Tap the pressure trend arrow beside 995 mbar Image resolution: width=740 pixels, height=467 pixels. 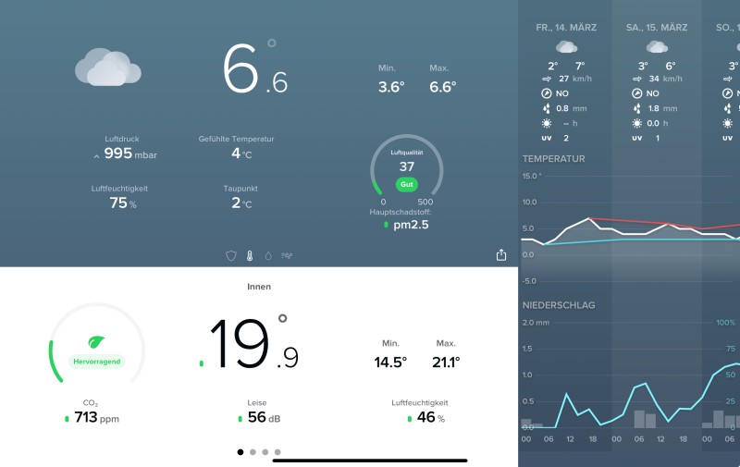click(96, 156)
